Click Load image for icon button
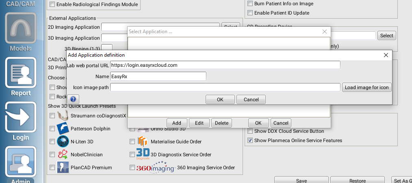412x183 pixels. click(x=367, y=87)
